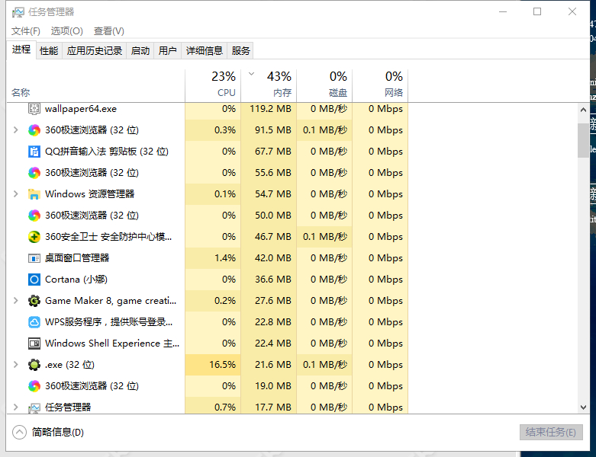The height and width of the screenshot is (457, 596).
Task: Select the WPS服务程序 process name
Action: click(x=108, y=322)
